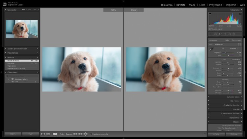Expand Ajustes preestablecidos panel
The image size is (247, 139).
[x=6, y=49]
